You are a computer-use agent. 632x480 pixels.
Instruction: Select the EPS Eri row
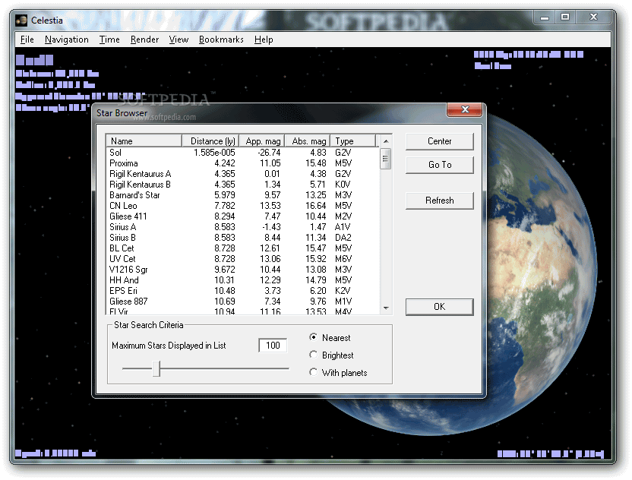tap(242, 291)
